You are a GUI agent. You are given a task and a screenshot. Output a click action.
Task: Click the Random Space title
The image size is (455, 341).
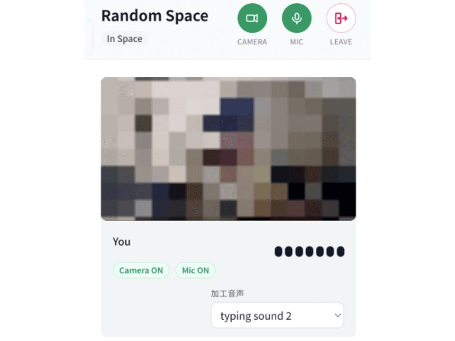[x=155, y=16]
